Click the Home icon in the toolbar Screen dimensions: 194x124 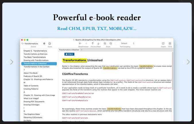(50, 43)
